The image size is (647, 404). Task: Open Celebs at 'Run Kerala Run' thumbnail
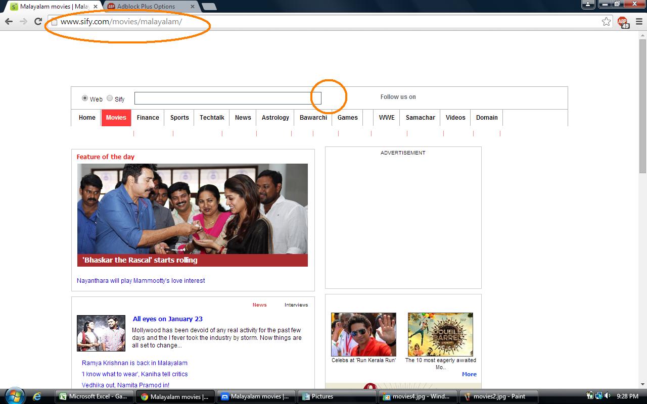364,334
